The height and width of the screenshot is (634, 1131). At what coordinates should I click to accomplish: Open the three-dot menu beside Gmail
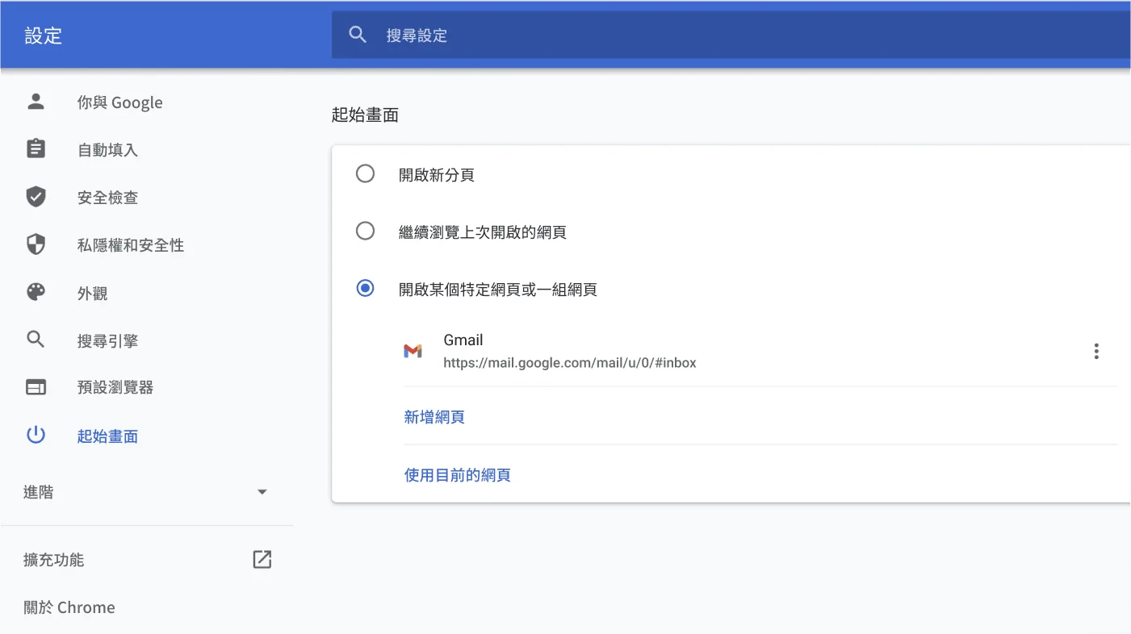click(1096, 351)
